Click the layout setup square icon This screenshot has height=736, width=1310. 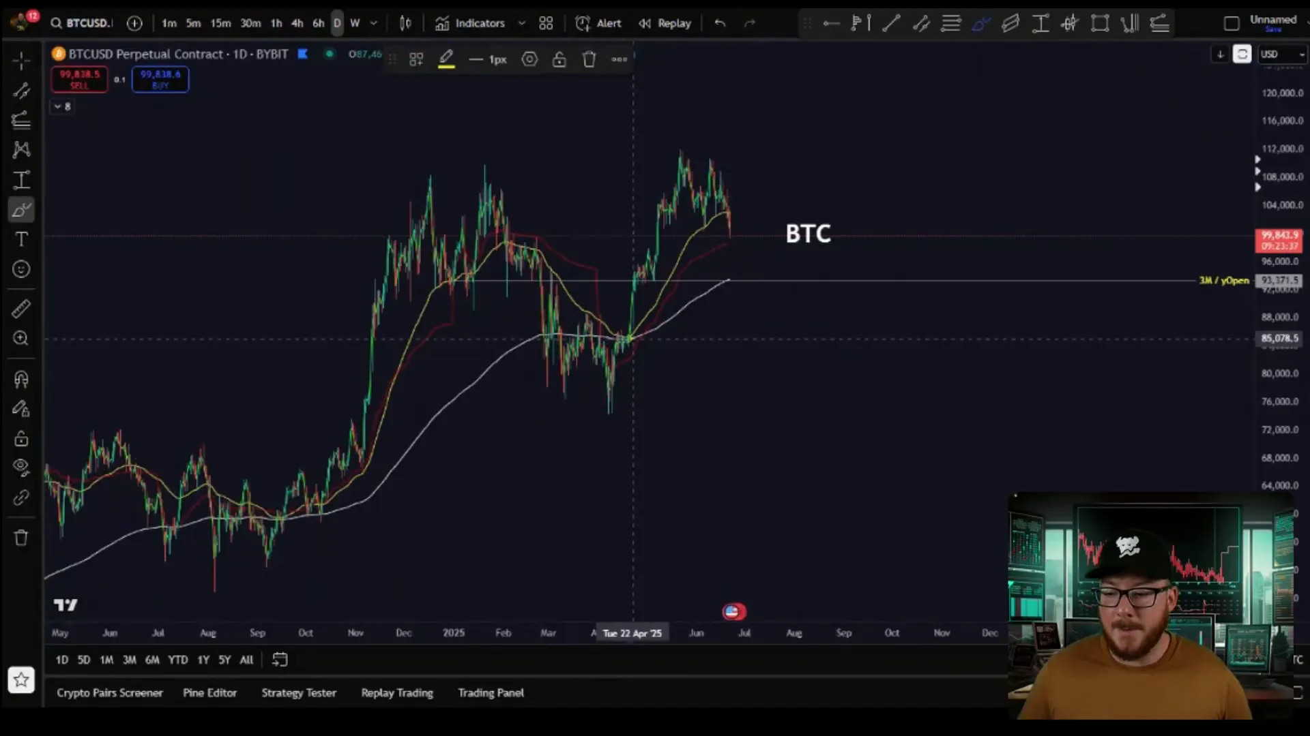click(1232, 23)
